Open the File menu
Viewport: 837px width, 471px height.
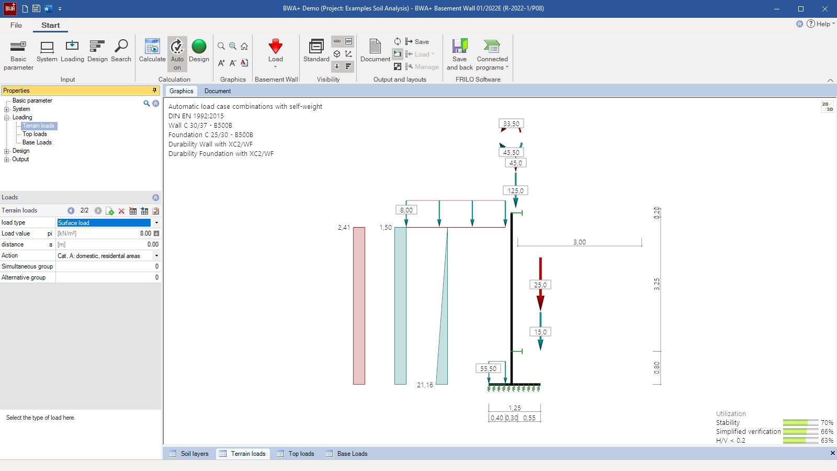point(16,25)
